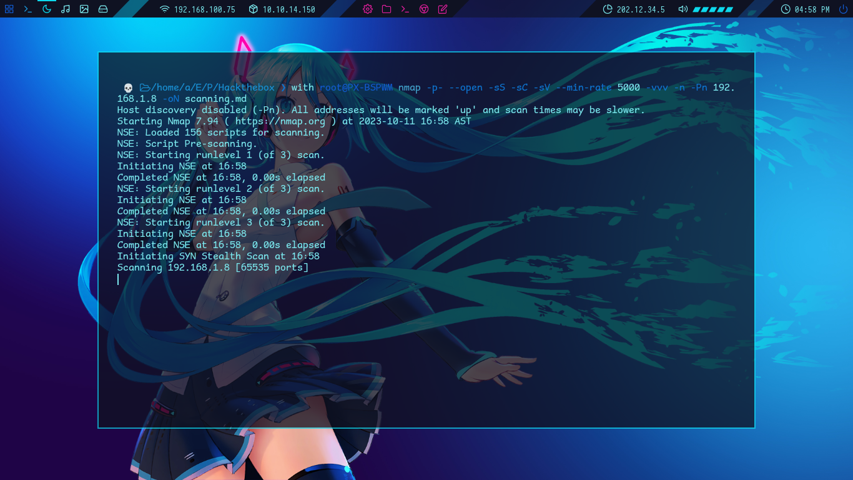Screen dimensions: 853x480
Task: Click the target clock icon beside 202.12.34.5
Action: 608,9
